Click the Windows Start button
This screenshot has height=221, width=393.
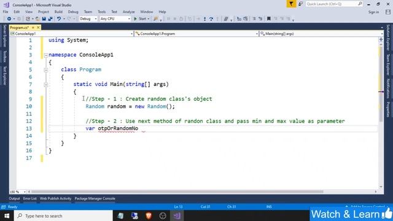(7, 215)
